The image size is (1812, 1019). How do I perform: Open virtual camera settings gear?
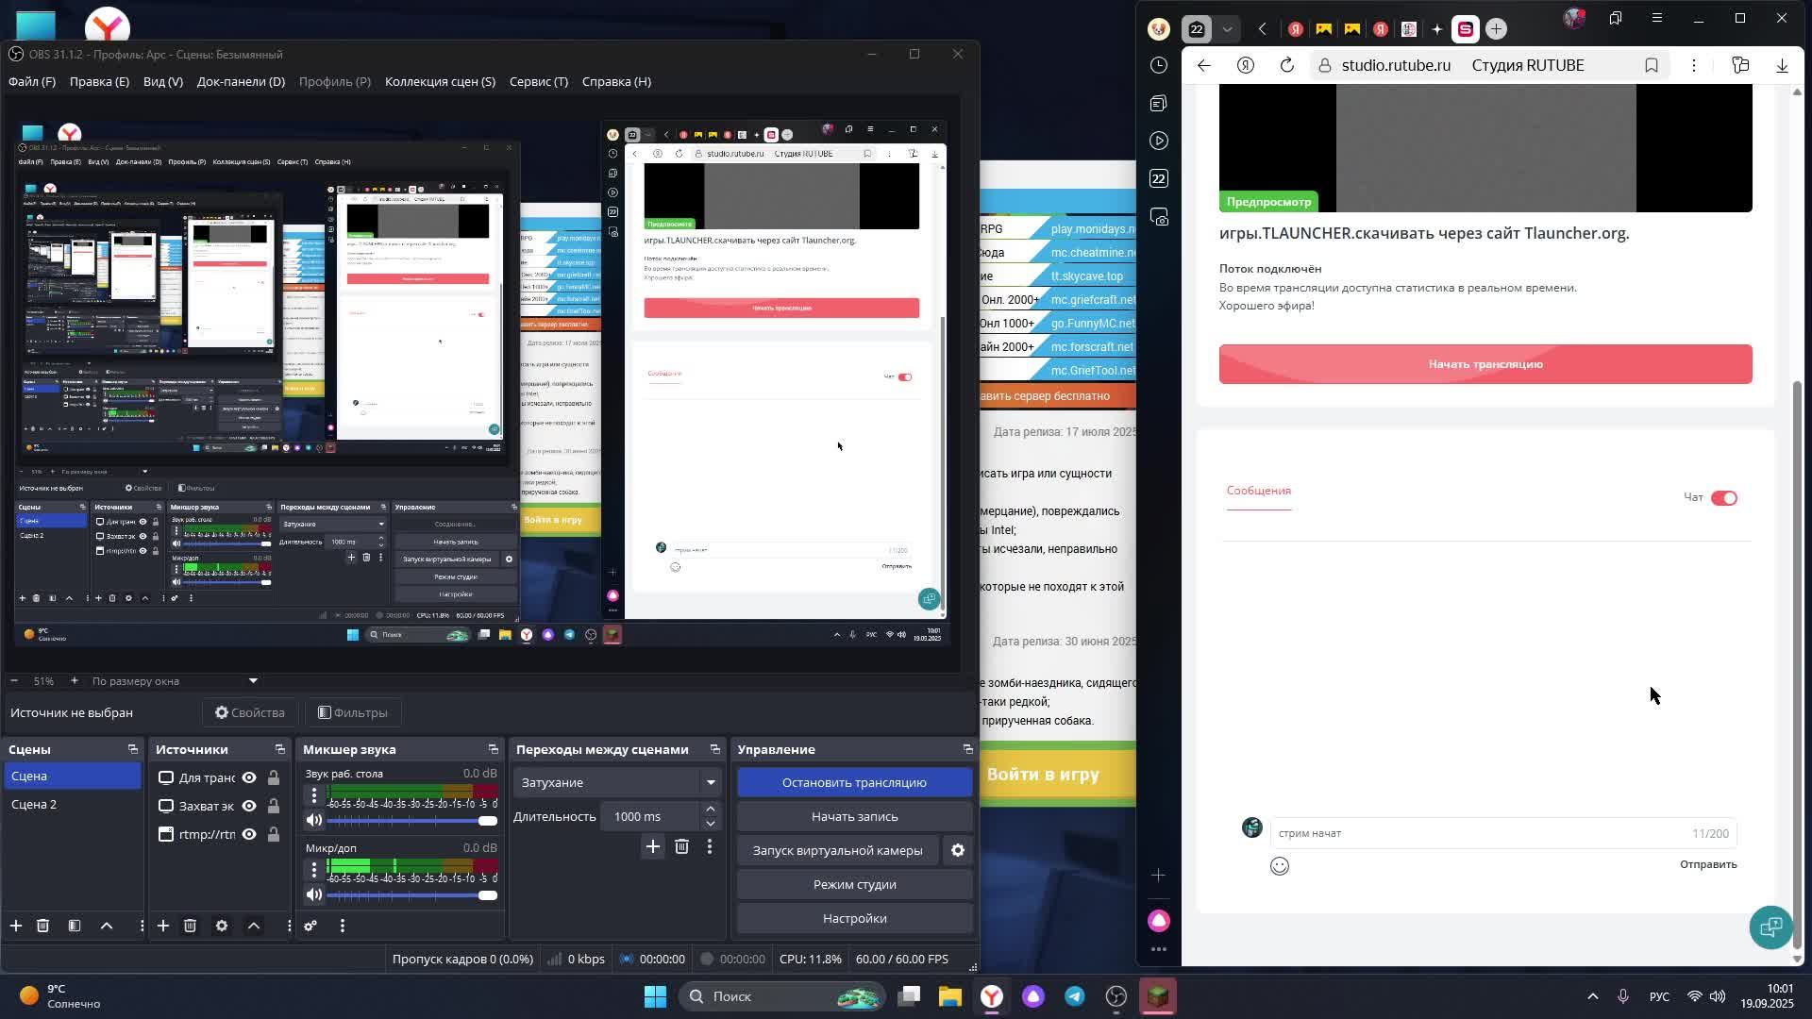point(958,850)
